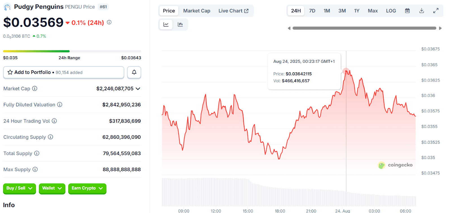
Task: Open the Buy / Sell dropdown
Action: point(19,188)
